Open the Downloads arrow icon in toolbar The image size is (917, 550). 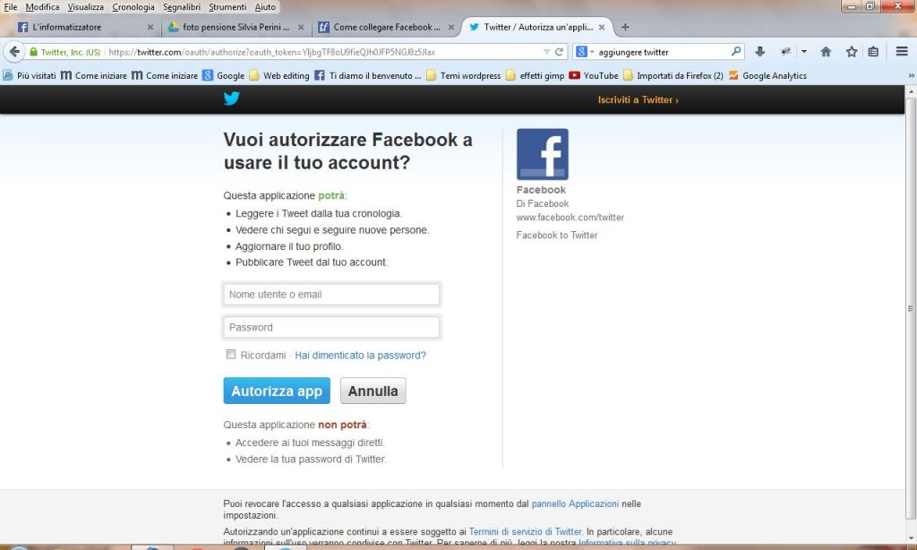tap(759, 51)
